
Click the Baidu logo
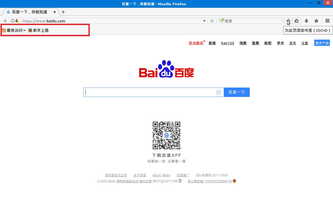166,69
